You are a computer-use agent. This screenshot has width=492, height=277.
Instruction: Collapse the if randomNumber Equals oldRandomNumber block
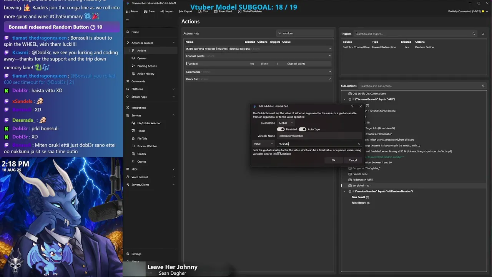point(344,191)
